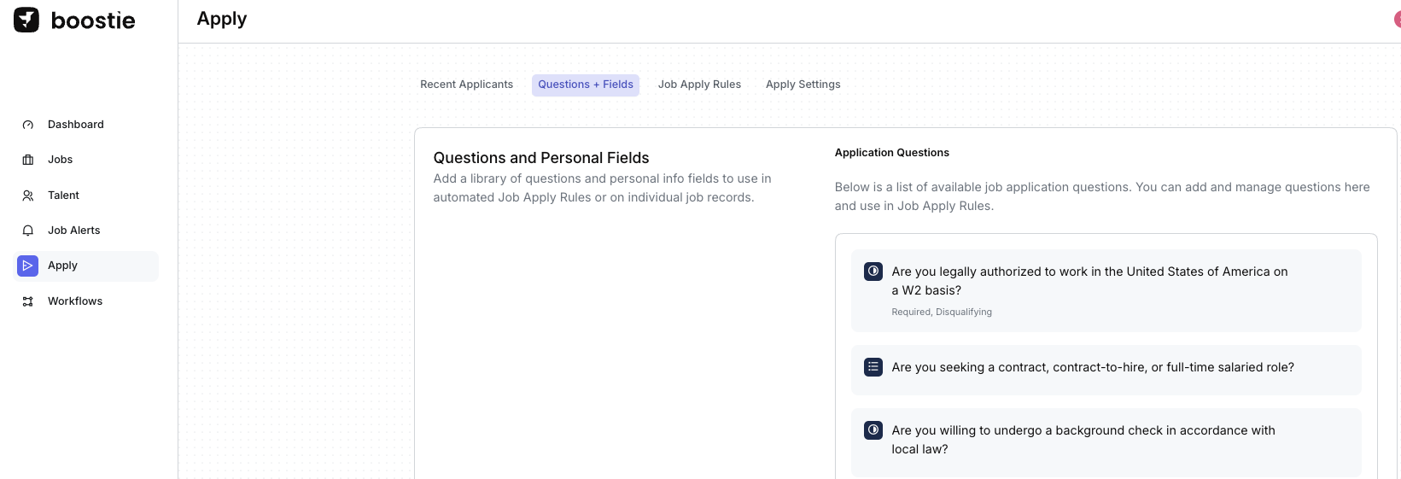
Task: Click the Apply play-arrow icon
Action: pyautogui.click(x=28, y=266)
